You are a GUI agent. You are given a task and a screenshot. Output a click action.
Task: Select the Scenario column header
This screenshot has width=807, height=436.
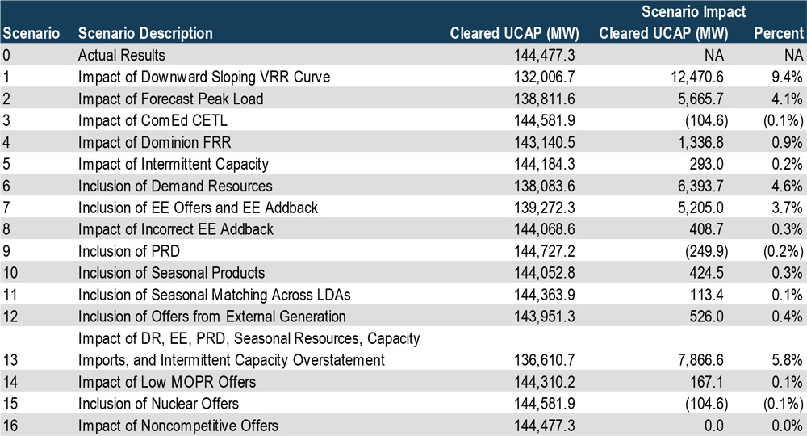point(29,34)
